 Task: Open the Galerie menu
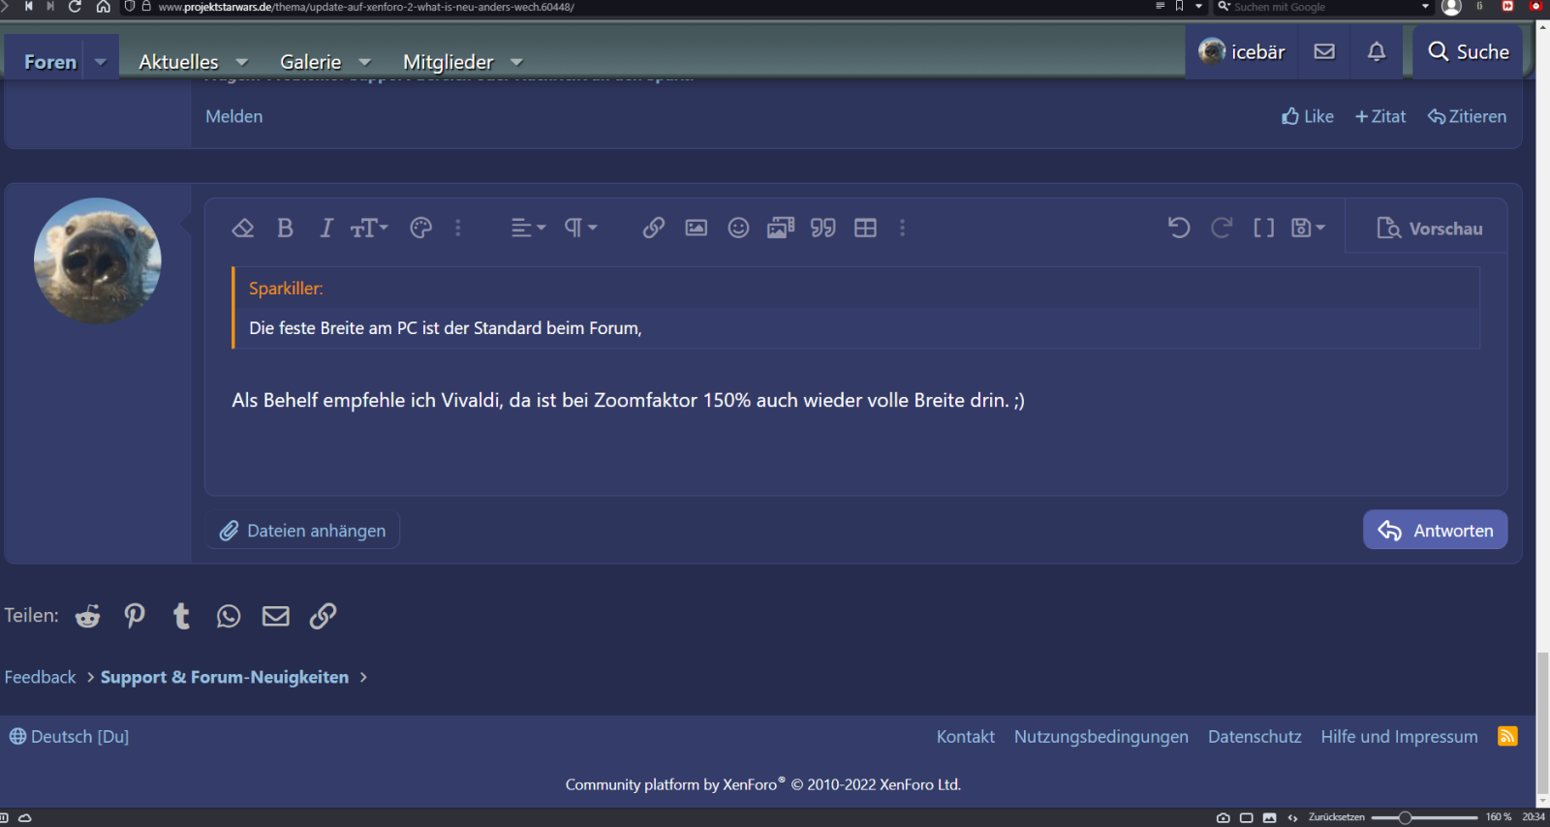tap(311, 62)
